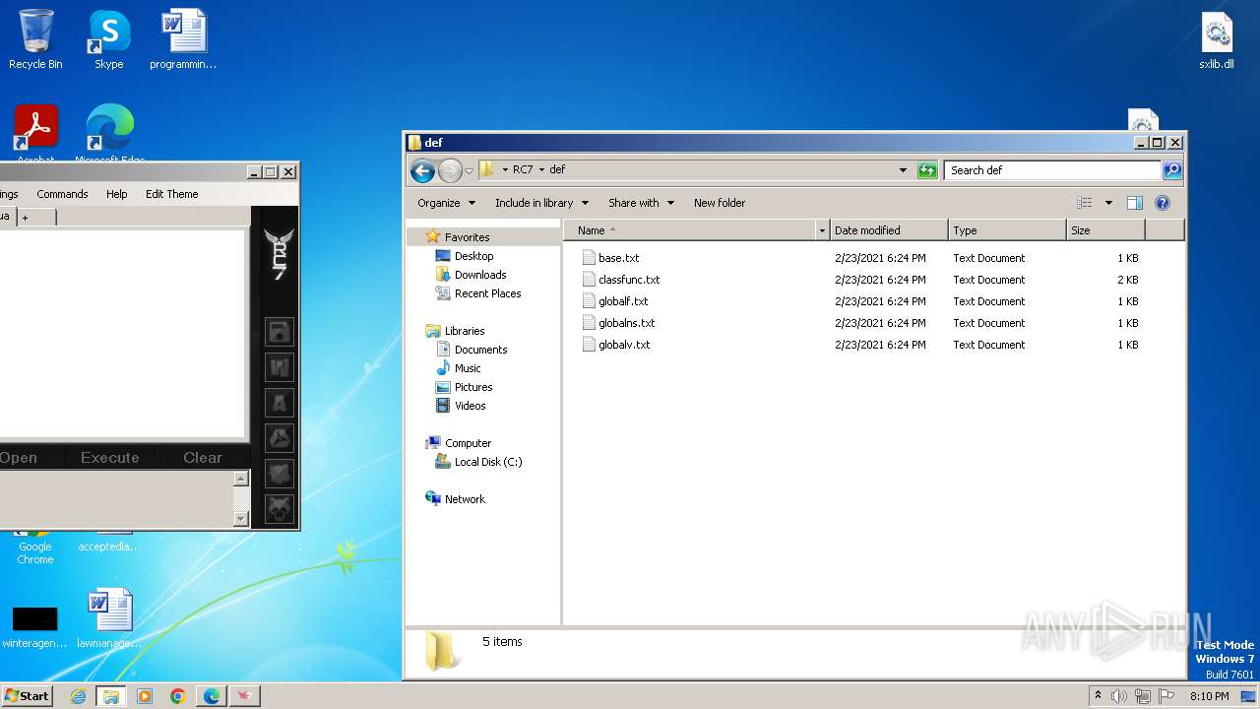
Task: Select the lawmanager Word document on desktop
Action: (108, 618)
